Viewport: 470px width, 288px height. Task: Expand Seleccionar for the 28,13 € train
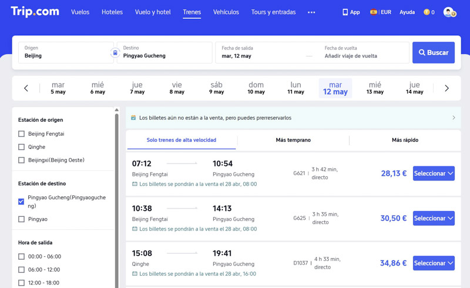coord(434,173)
